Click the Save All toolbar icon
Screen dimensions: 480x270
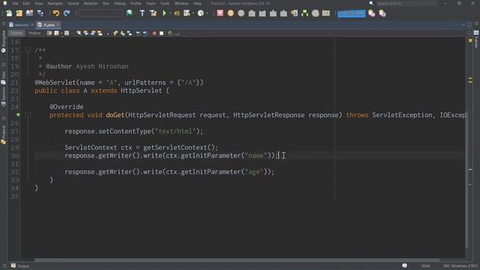coord(40,13)
